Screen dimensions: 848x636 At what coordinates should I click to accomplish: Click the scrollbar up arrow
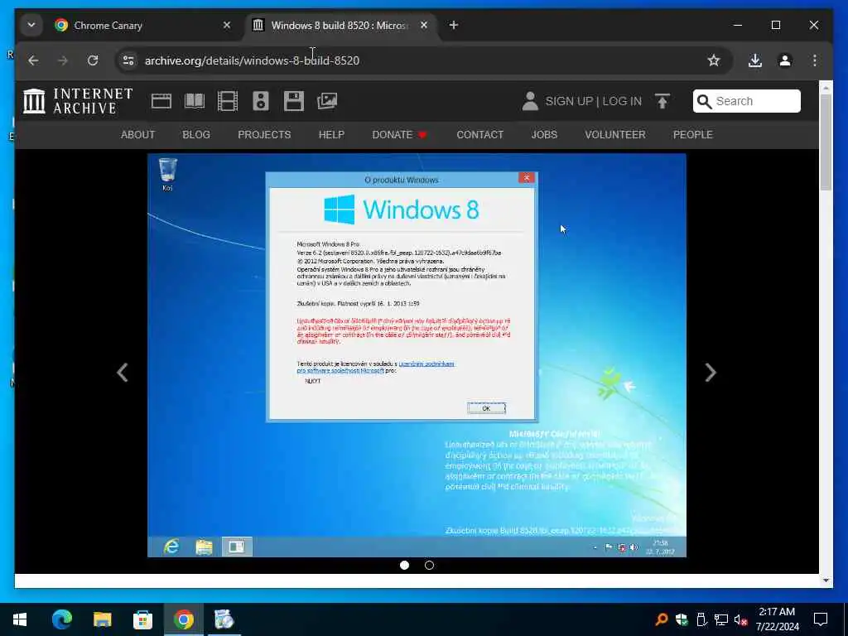826,86
